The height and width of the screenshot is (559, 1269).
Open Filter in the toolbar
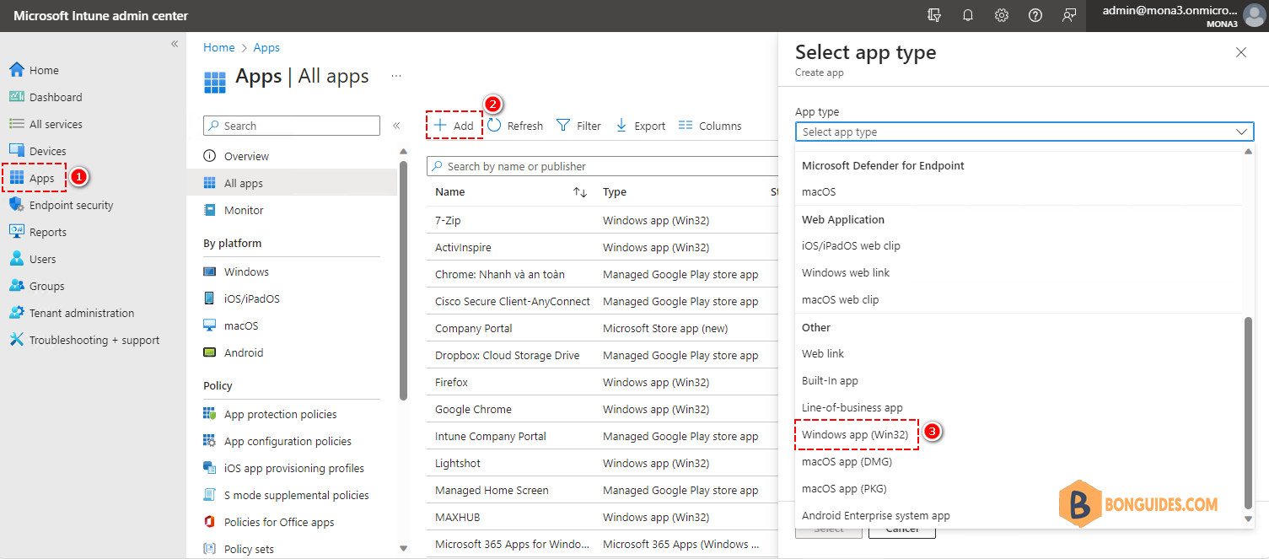point(578,126)
